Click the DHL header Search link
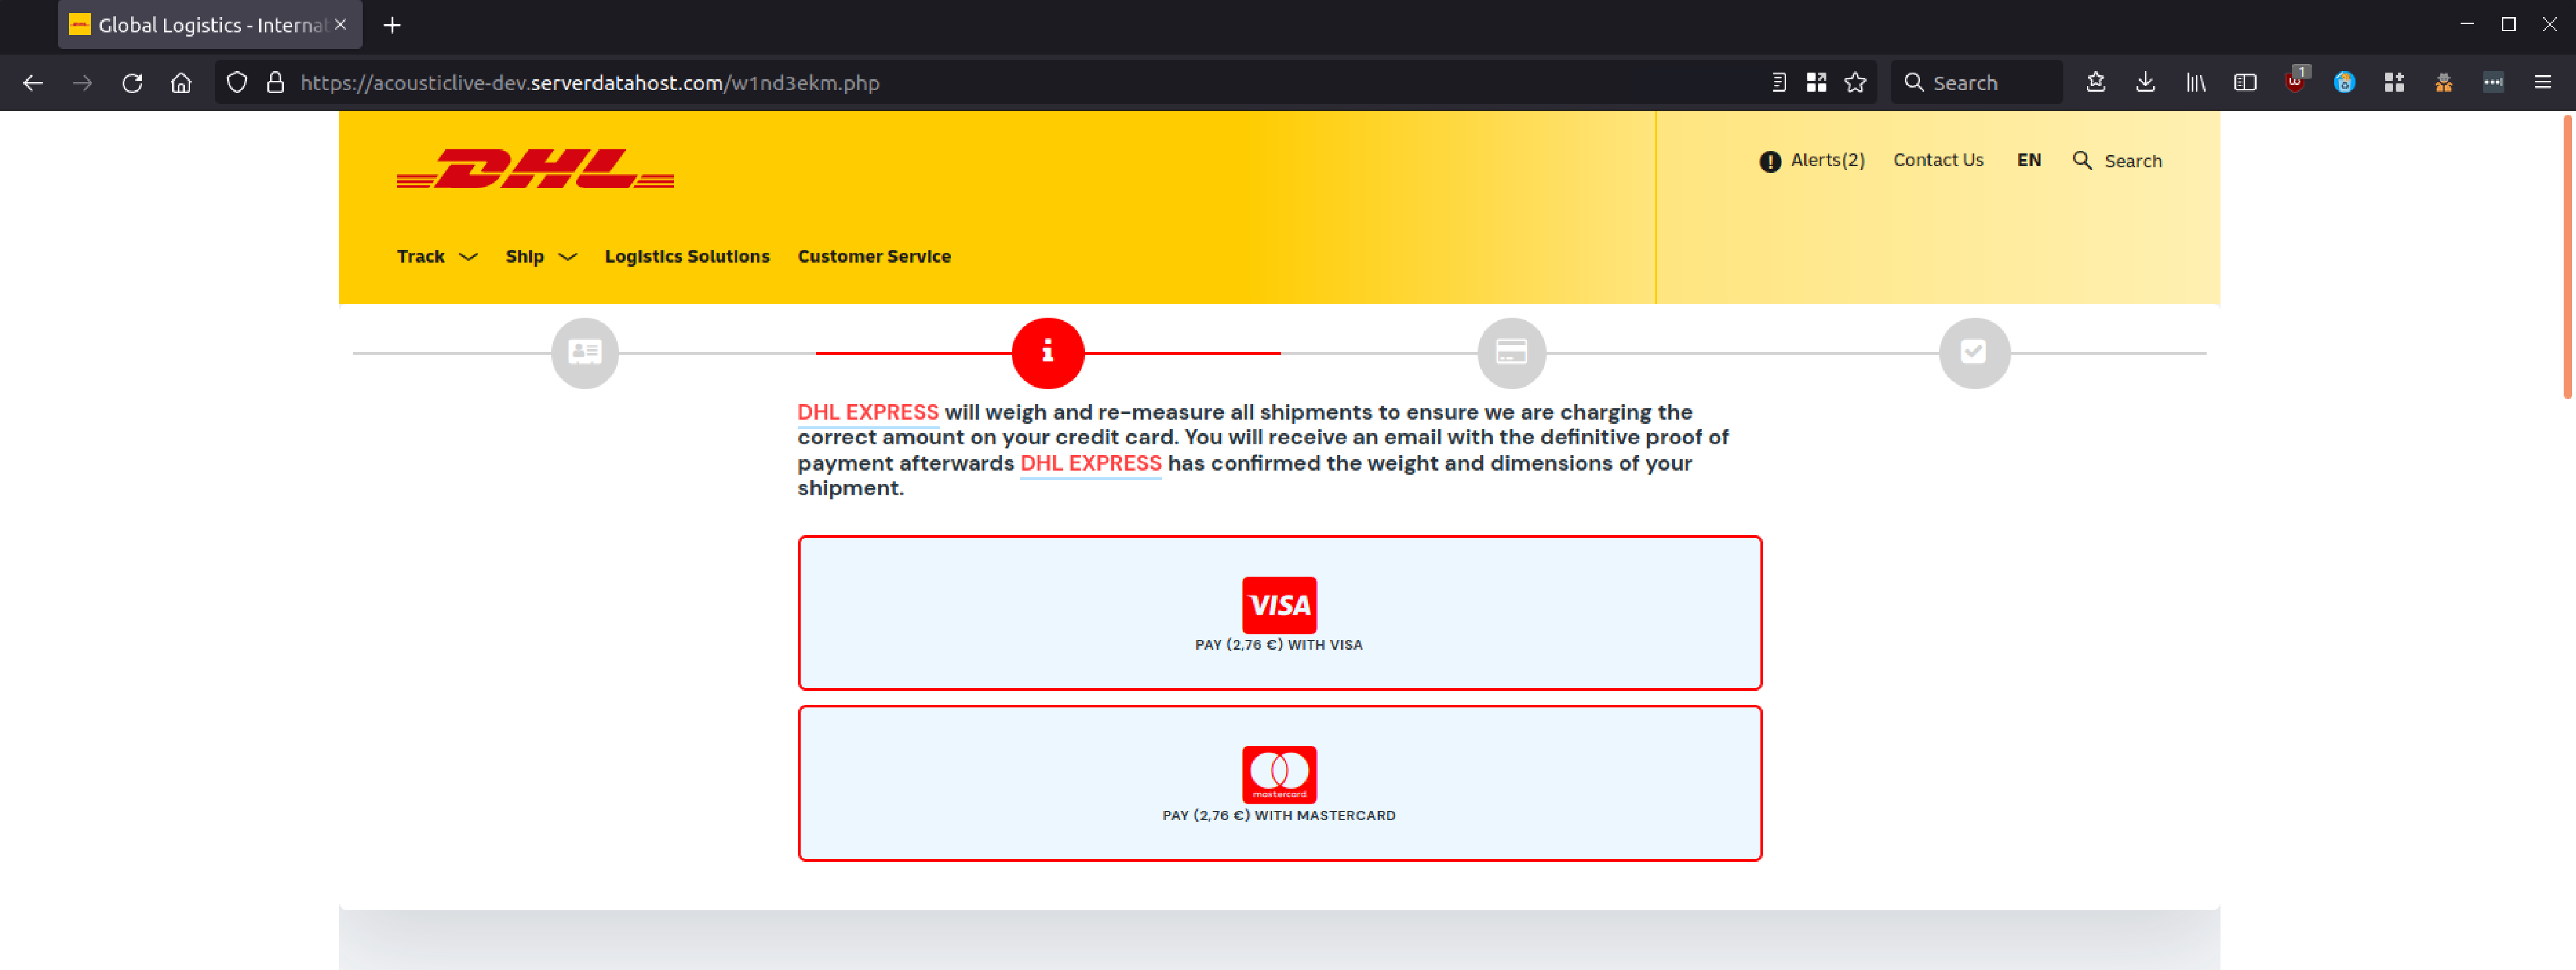Image resolution: width=2576 pixels, height=970 pixels. click(x=2132, y=161)
